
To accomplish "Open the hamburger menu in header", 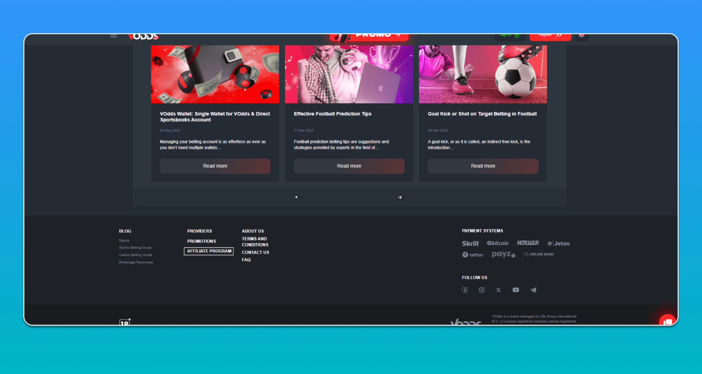I will coord(113,36).
